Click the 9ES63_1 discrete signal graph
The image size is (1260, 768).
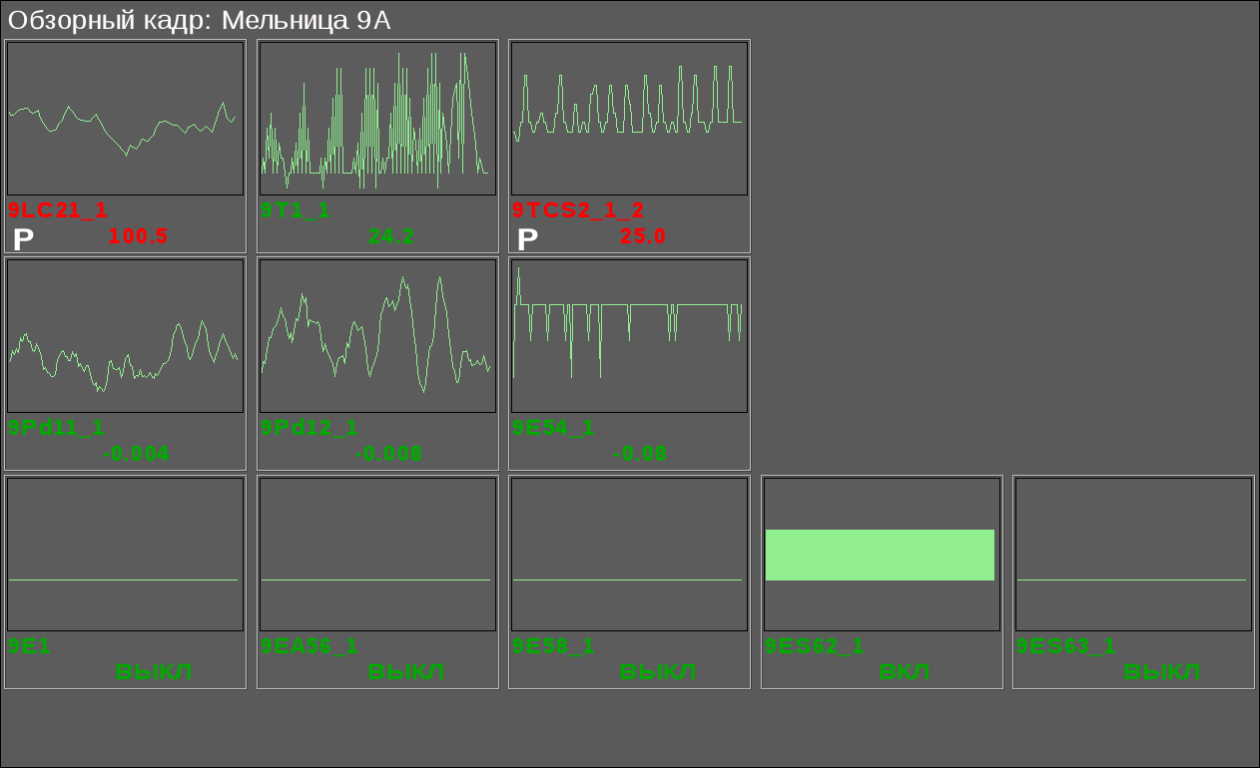1133,554
